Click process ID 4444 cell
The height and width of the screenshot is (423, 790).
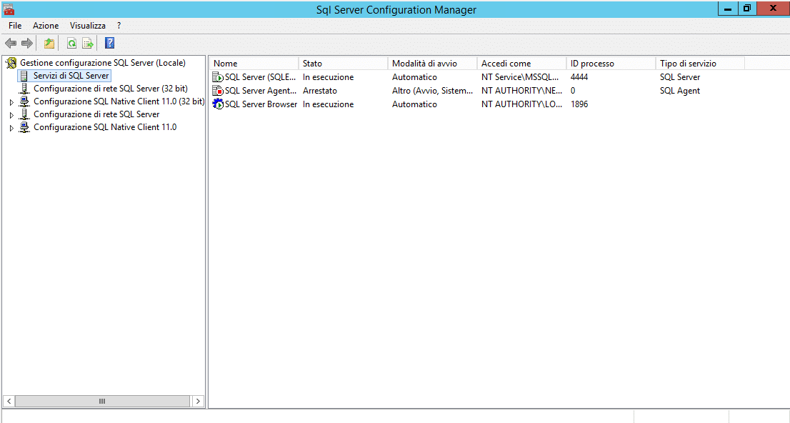tap(579, 77)
